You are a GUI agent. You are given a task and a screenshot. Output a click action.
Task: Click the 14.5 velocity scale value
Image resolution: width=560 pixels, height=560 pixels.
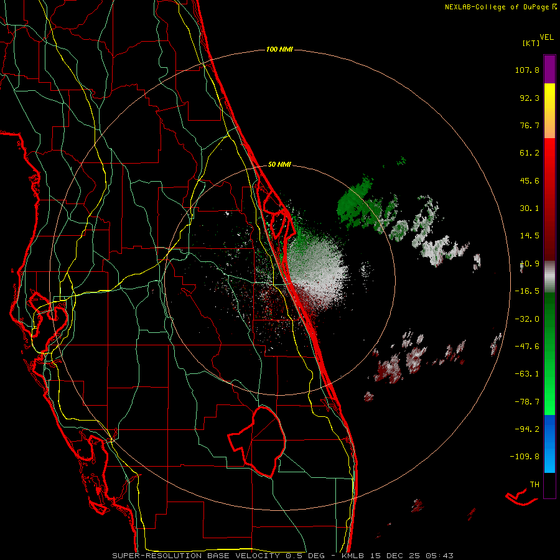pos(530,236)
